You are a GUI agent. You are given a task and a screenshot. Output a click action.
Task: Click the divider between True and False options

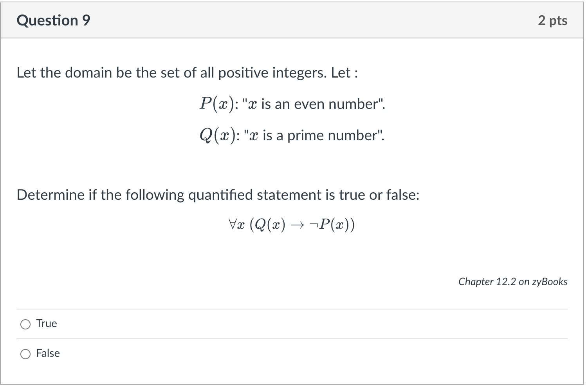coord(292,338)
